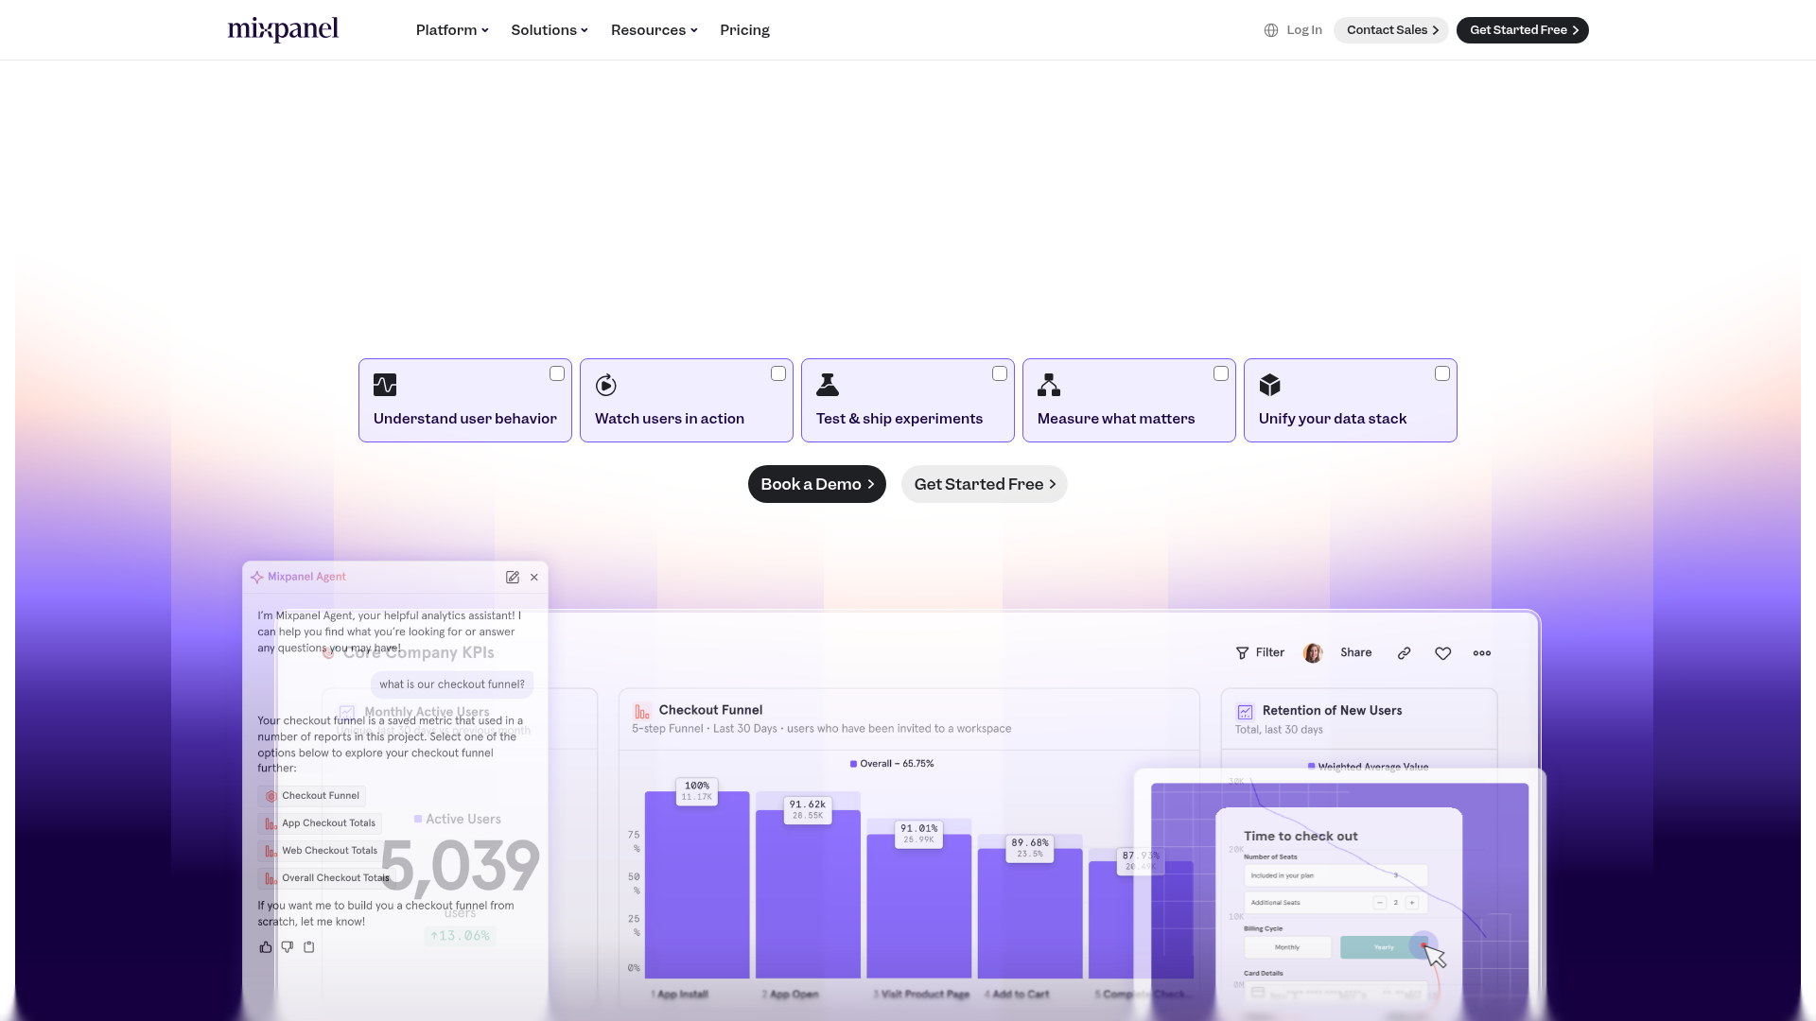Expand the Platform menu
The width and height of the screenshot is (1816, 1021).
coord(452,30)
